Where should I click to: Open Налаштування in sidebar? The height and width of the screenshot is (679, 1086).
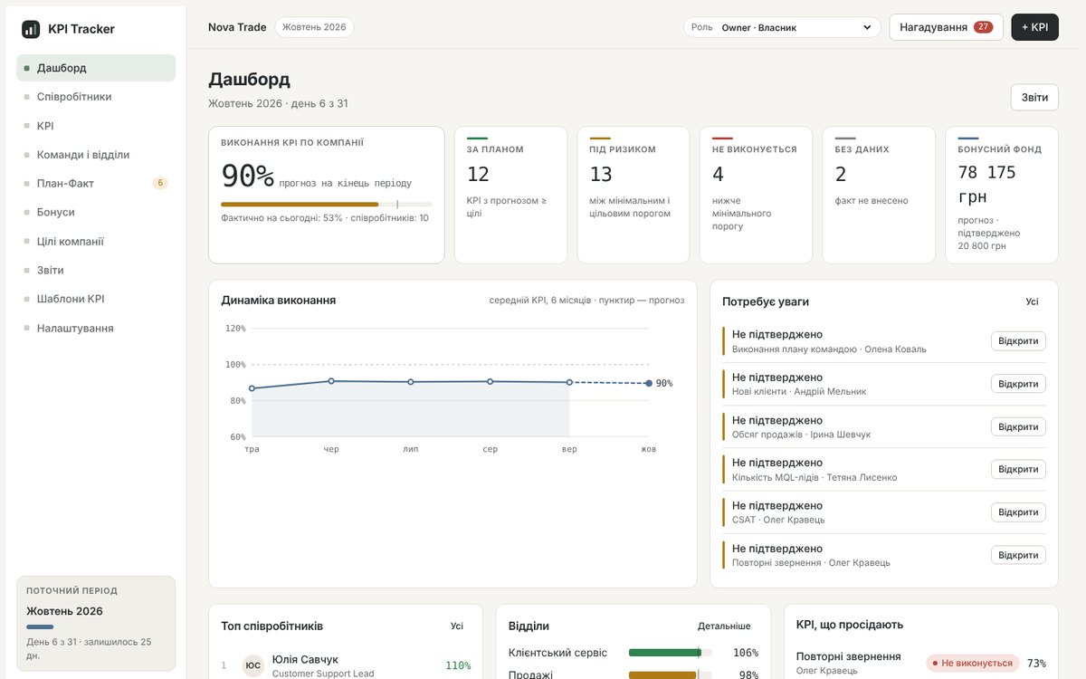click(96, 328)
